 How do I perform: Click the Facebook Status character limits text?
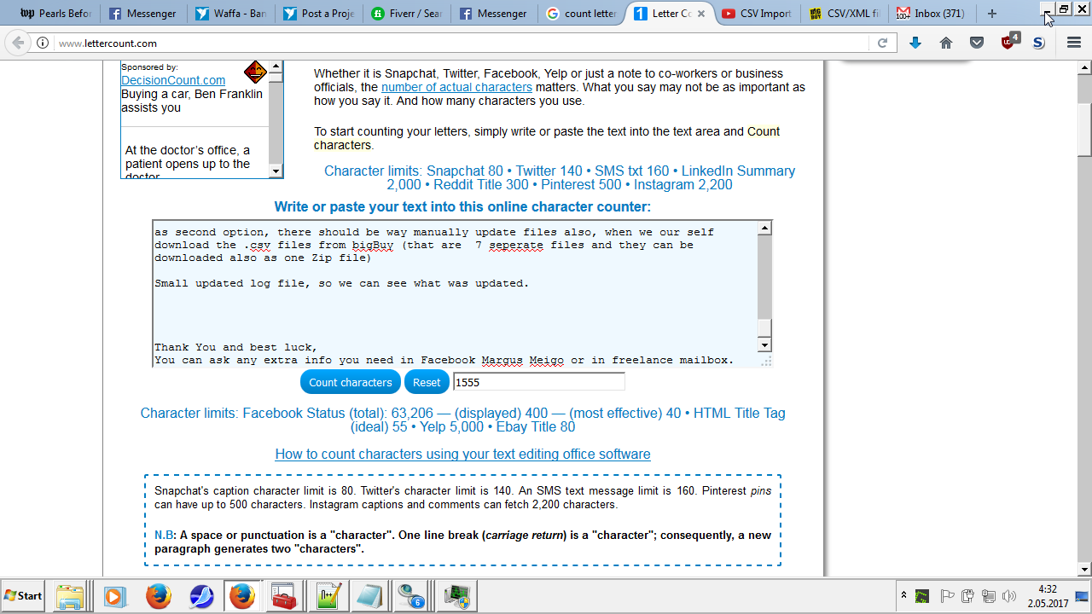[x=462, y=420]
